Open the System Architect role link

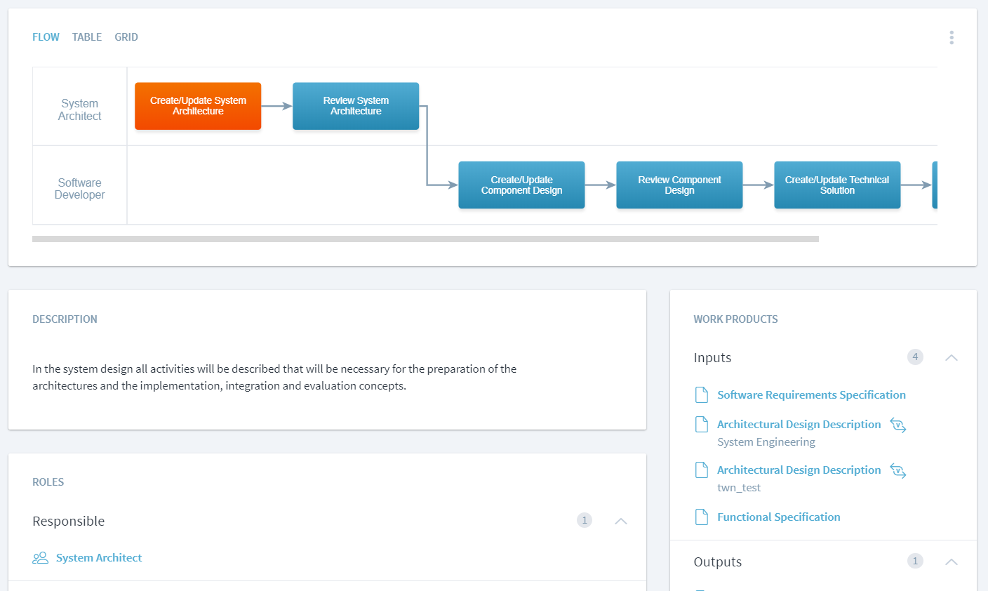(99, 558)
